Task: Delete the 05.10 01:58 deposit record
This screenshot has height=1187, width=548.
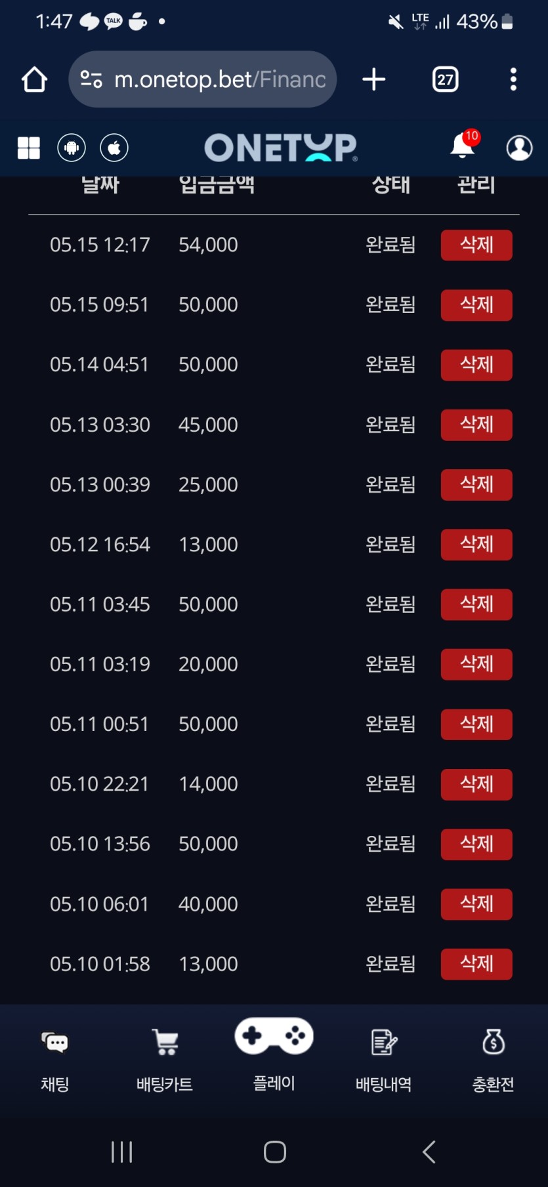Action: pyautogui.click(x=476, y=964)
